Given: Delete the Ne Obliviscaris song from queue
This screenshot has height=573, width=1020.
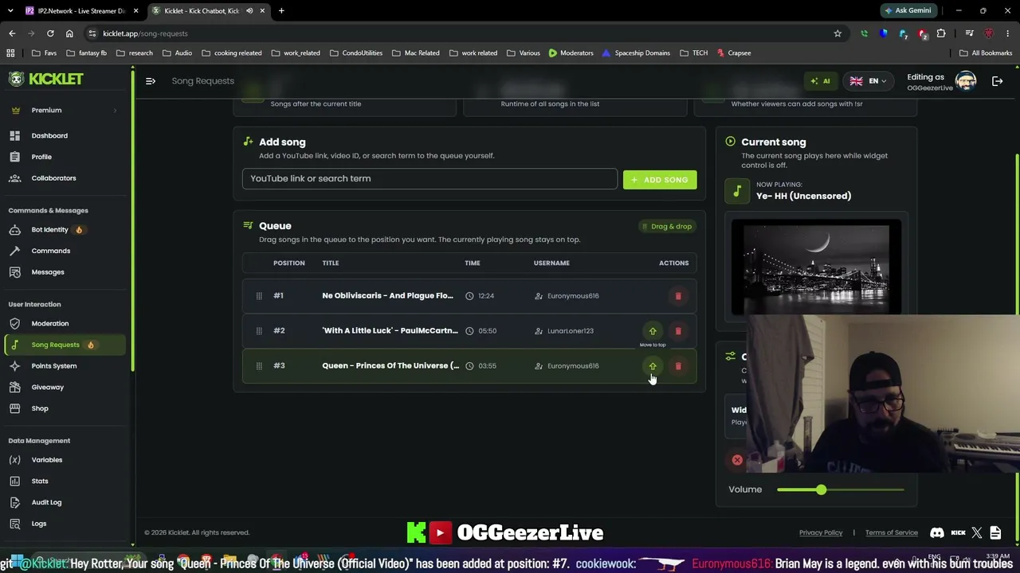Looking at the screenshot, I should pos(678,296).
